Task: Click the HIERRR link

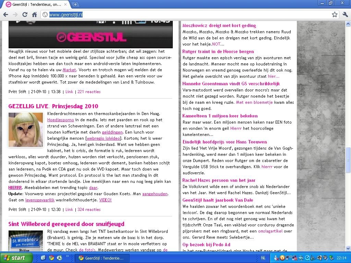Action: (15, 188)
